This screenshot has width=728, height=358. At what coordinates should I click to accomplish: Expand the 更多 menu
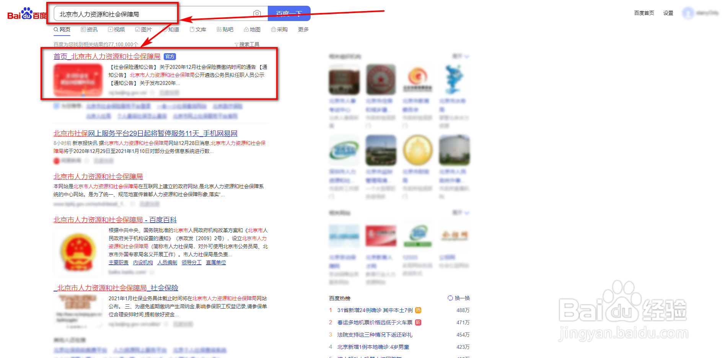tap(303, 29)
